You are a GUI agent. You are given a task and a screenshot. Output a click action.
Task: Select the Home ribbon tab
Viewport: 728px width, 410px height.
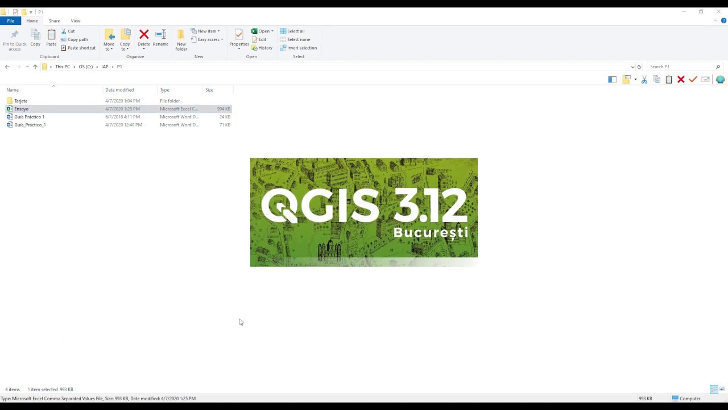coord(32,21)
